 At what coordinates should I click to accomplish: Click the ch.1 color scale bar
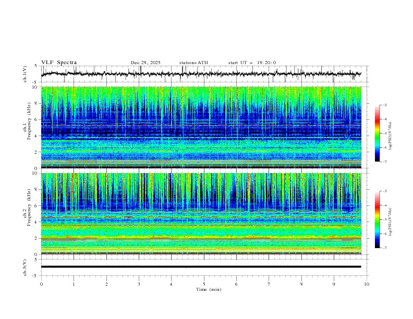tap(378, 133)
